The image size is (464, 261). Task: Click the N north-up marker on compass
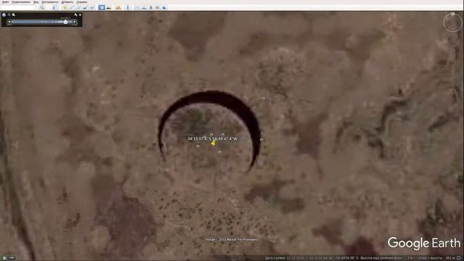point(452,14)
